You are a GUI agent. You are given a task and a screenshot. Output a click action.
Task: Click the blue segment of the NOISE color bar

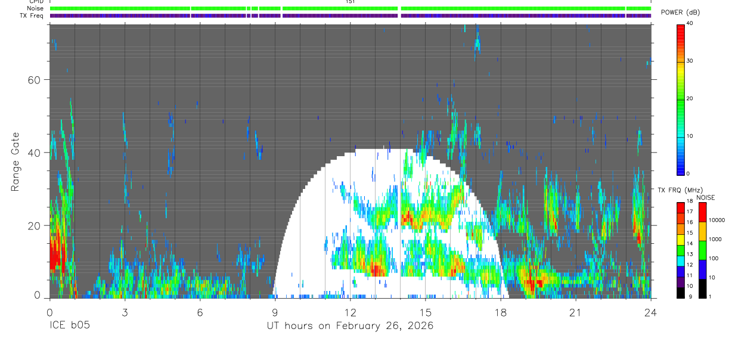click(702, 269)
